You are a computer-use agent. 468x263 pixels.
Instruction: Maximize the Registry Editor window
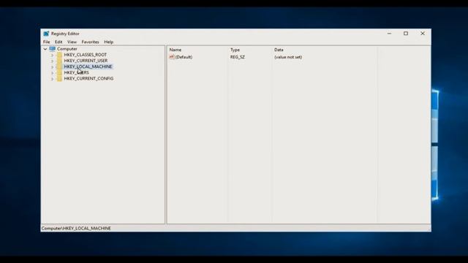[x=406, y=34]
